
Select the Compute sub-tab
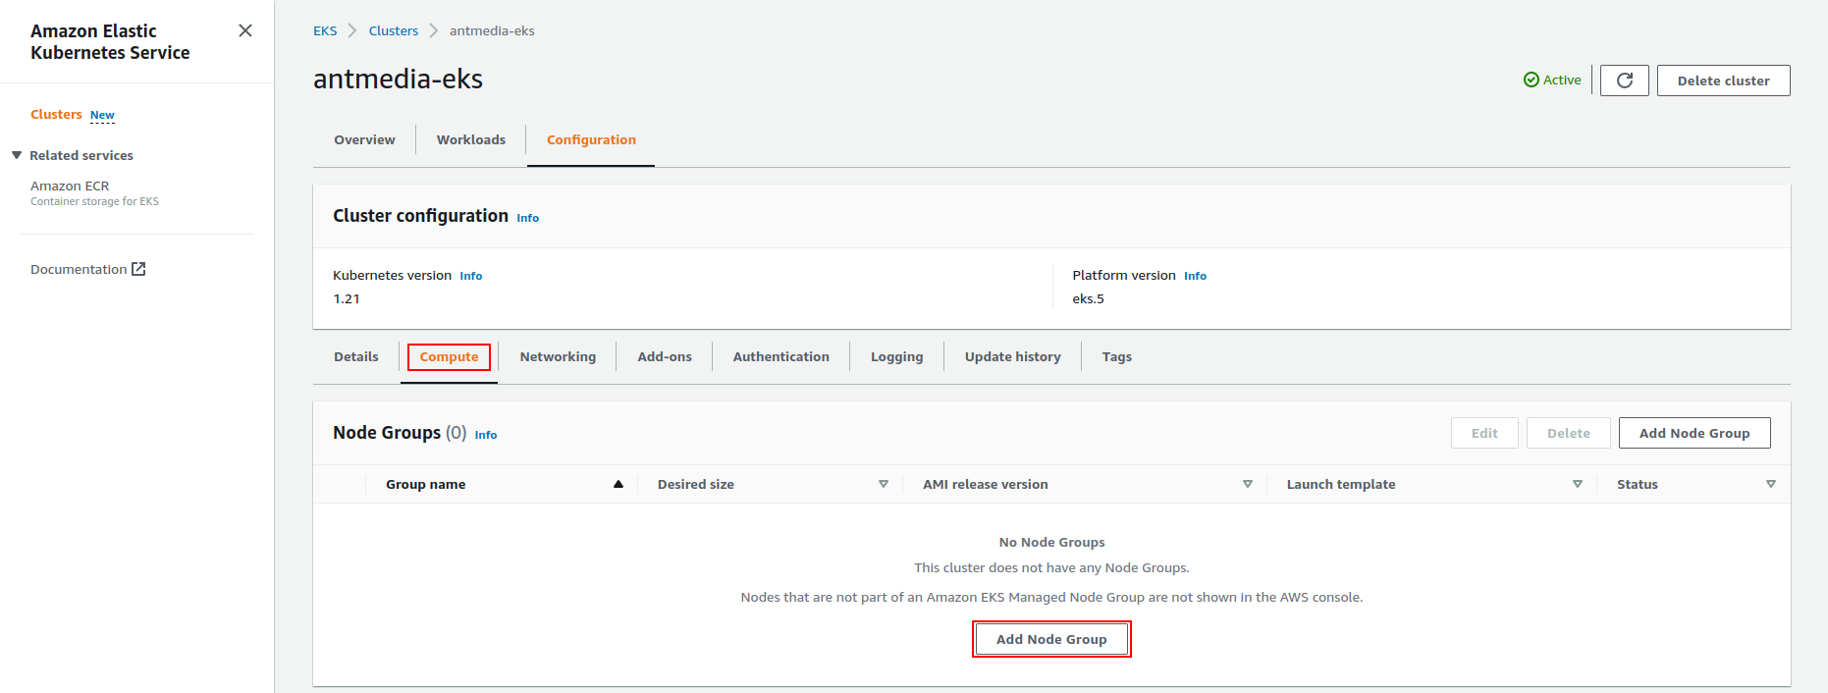pos(449,356)
